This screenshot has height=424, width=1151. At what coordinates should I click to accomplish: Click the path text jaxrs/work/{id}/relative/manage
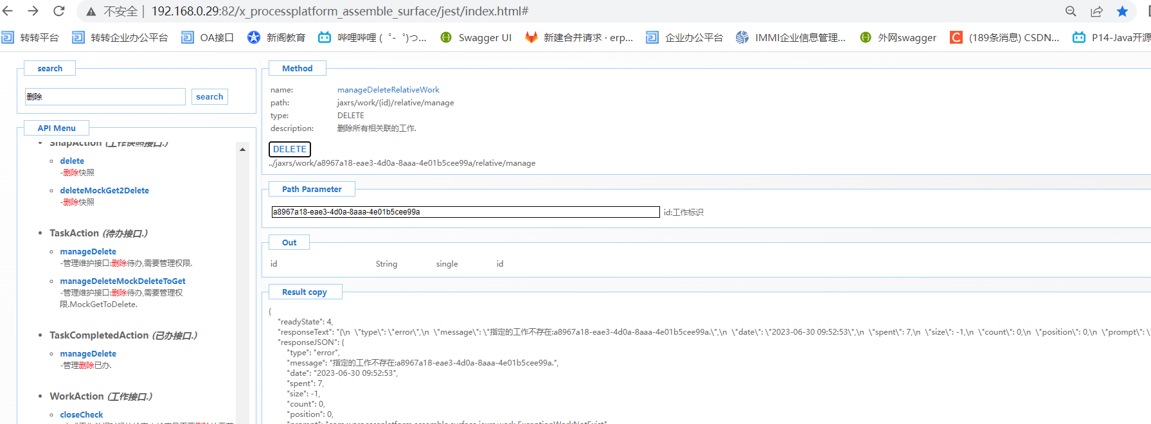coord(396,103)
